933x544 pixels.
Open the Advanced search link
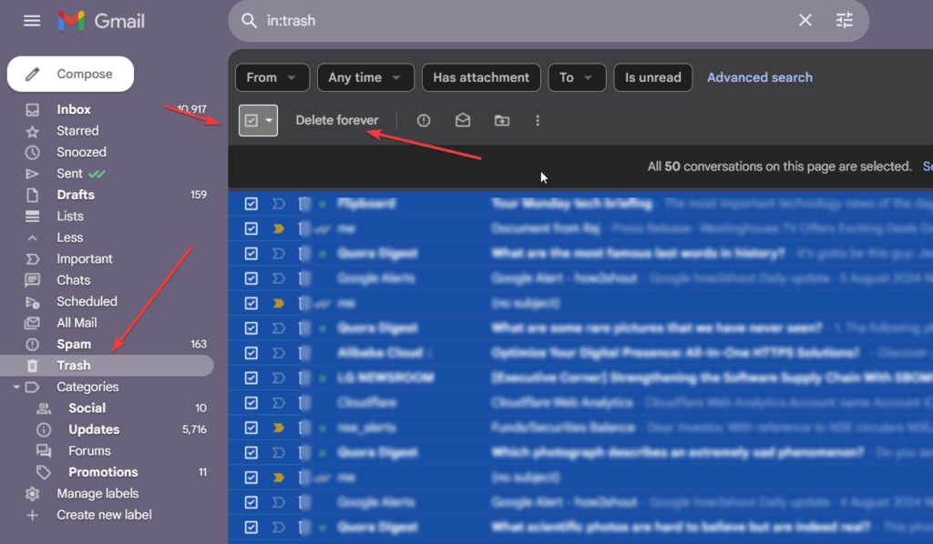pos(759,78)
